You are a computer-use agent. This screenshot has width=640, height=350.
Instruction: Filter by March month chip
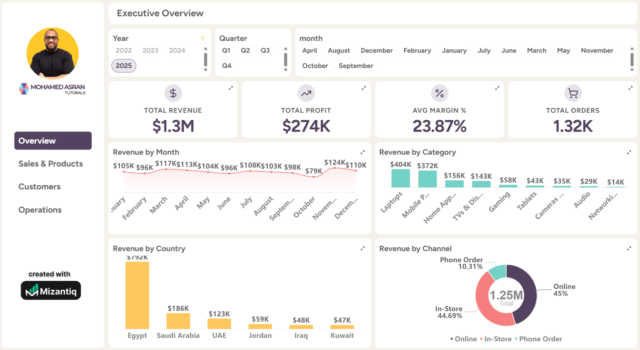tap(537, 50)
